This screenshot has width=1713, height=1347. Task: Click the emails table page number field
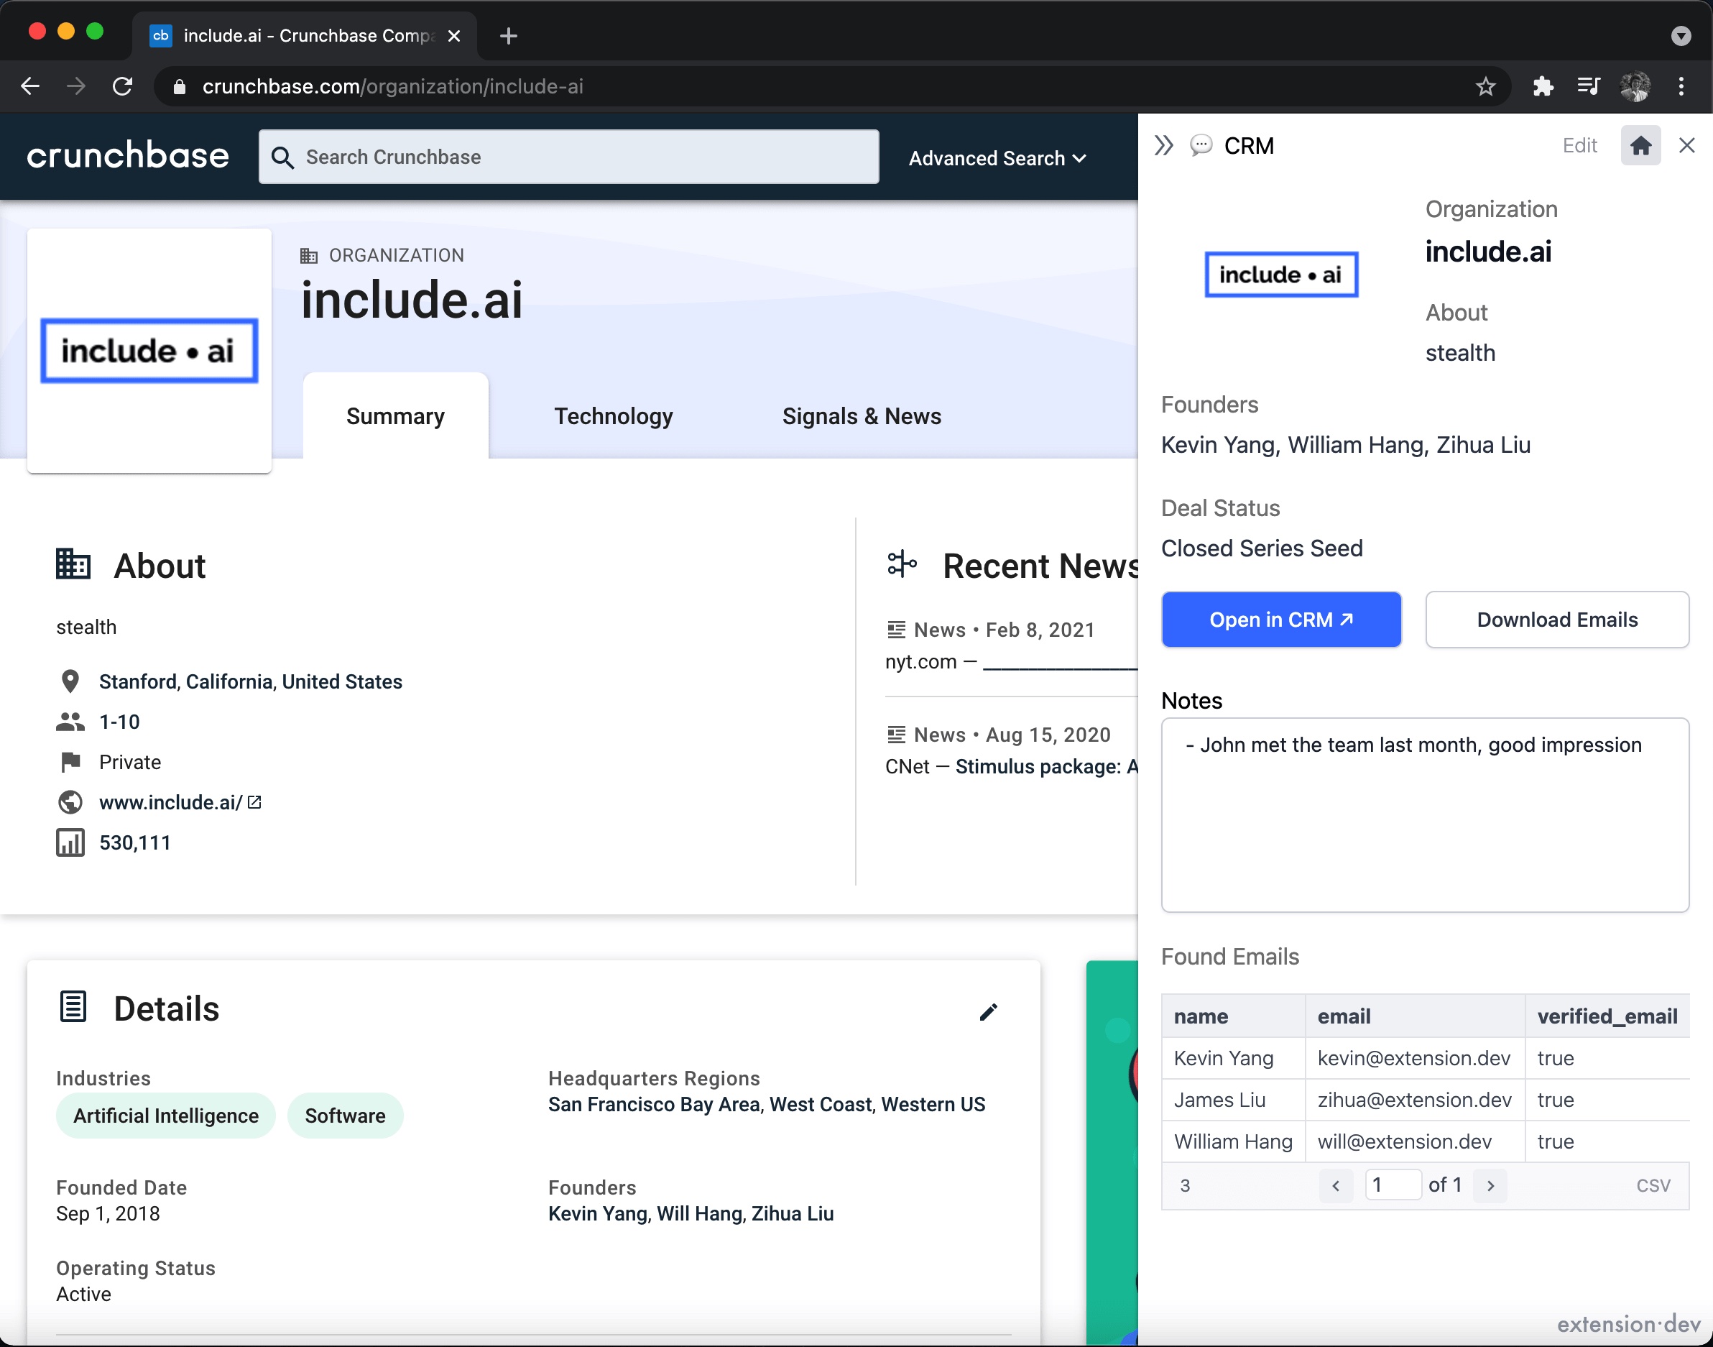point(1393,1185)
